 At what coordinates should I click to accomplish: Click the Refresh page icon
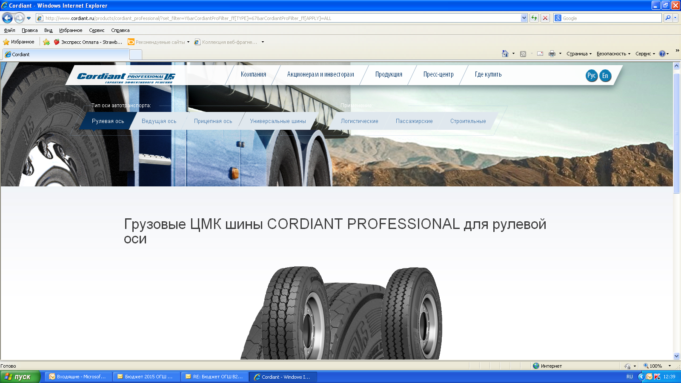534,18
